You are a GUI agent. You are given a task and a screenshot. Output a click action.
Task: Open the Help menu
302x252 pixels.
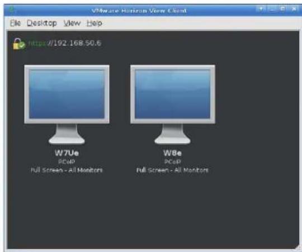tap(94, 23)
